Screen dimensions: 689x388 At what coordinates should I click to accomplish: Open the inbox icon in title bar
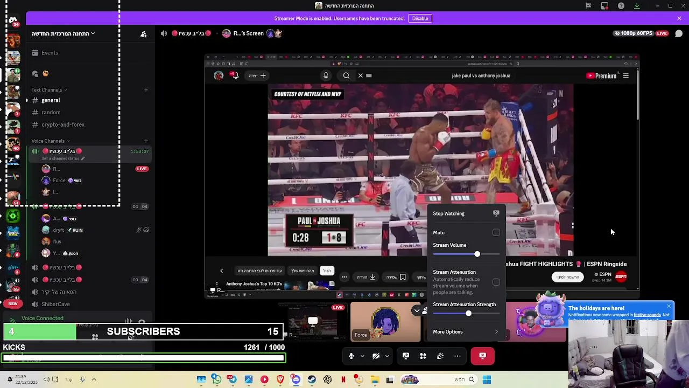(x=604, y=6)
